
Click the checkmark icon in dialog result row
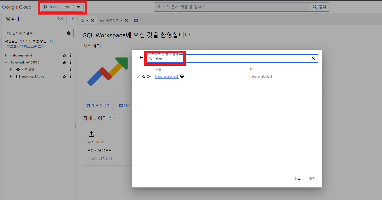[x=138, y=77]
